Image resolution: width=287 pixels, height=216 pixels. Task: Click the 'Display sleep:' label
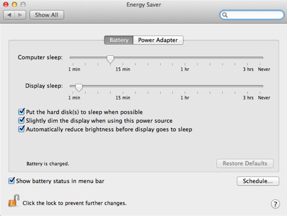(x=44, y=86)
